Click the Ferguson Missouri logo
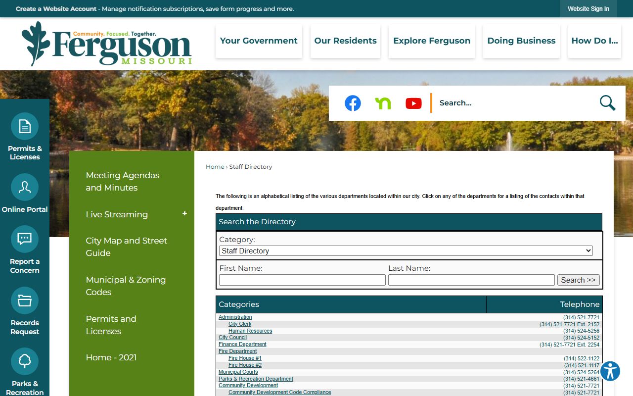The image size is (633, 396). pyautogui.click(x=106, y=44)
